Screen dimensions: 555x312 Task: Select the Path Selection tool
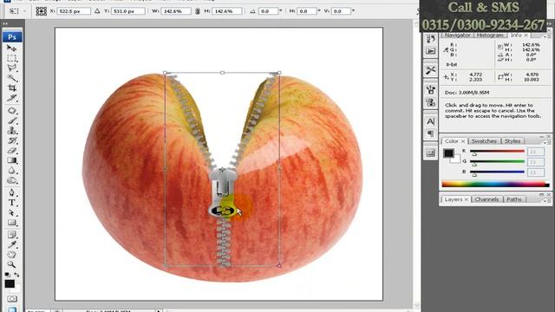tap(11, 212)
